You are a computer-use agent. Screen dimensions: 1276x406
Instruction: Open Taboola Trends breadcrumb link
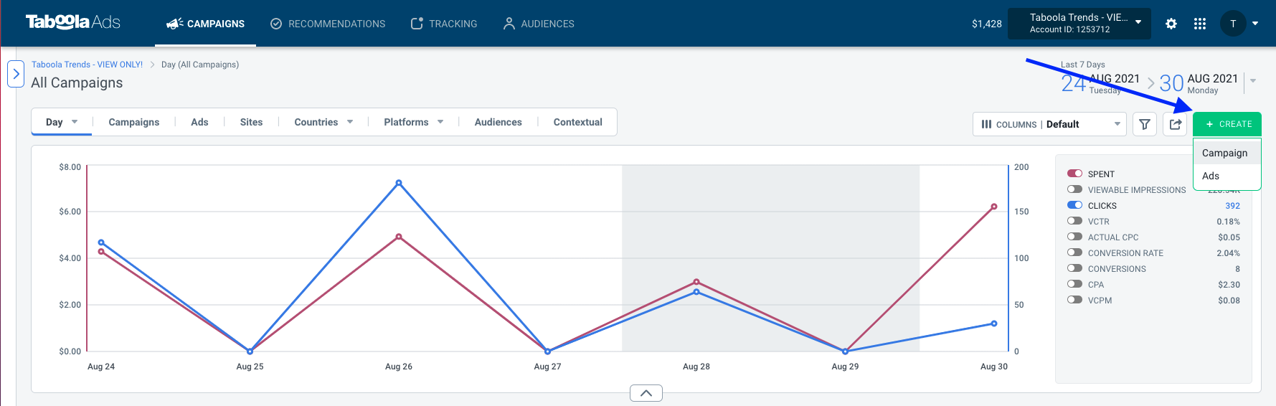87,65
